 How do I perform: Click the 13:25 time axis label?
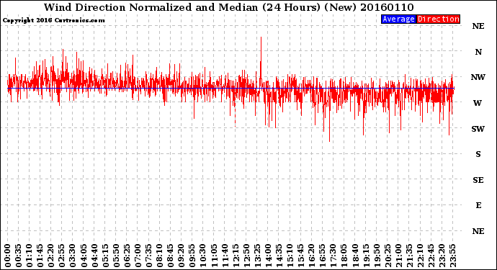[257, 256]
